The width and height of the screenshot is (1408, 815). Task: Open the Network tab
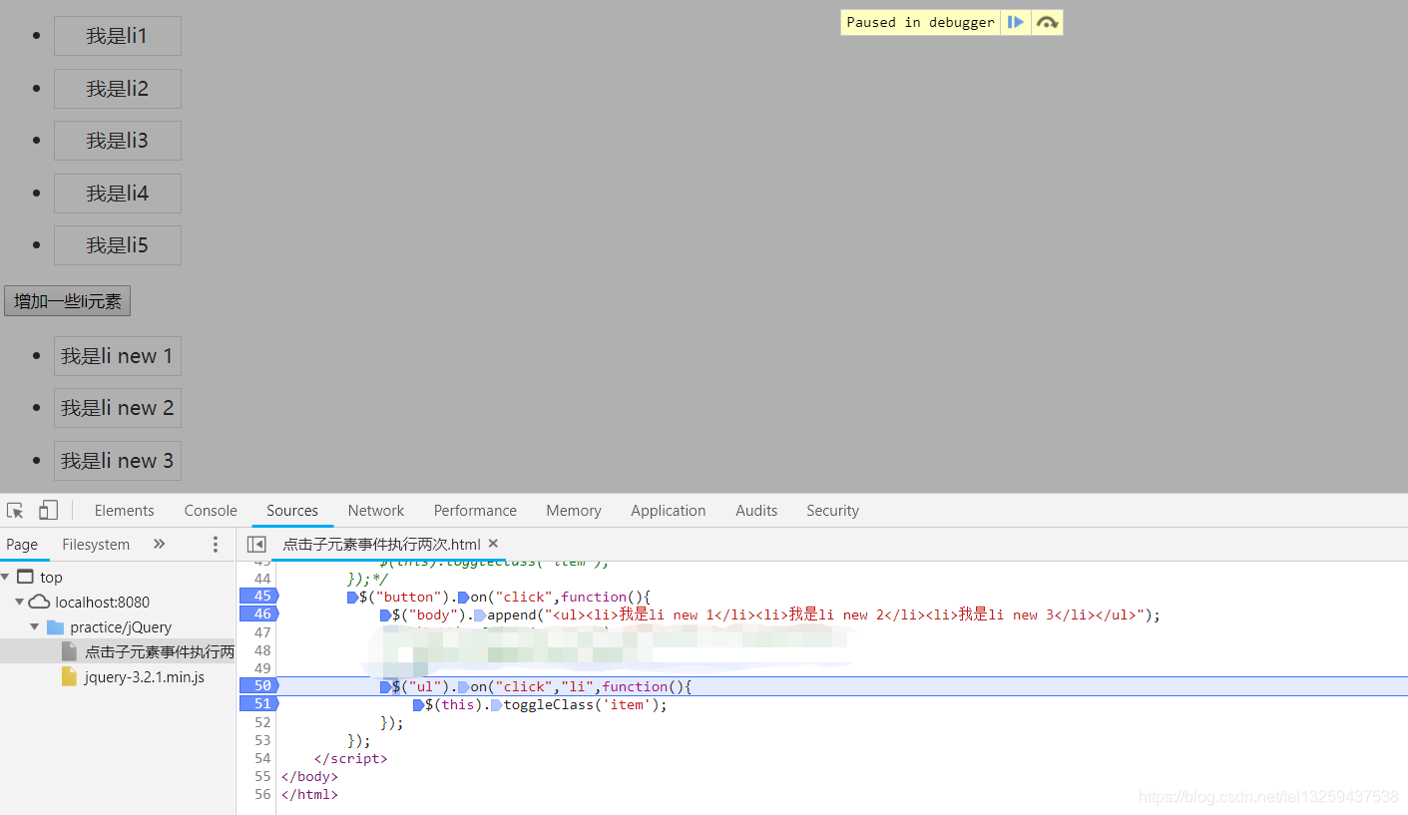376,511
